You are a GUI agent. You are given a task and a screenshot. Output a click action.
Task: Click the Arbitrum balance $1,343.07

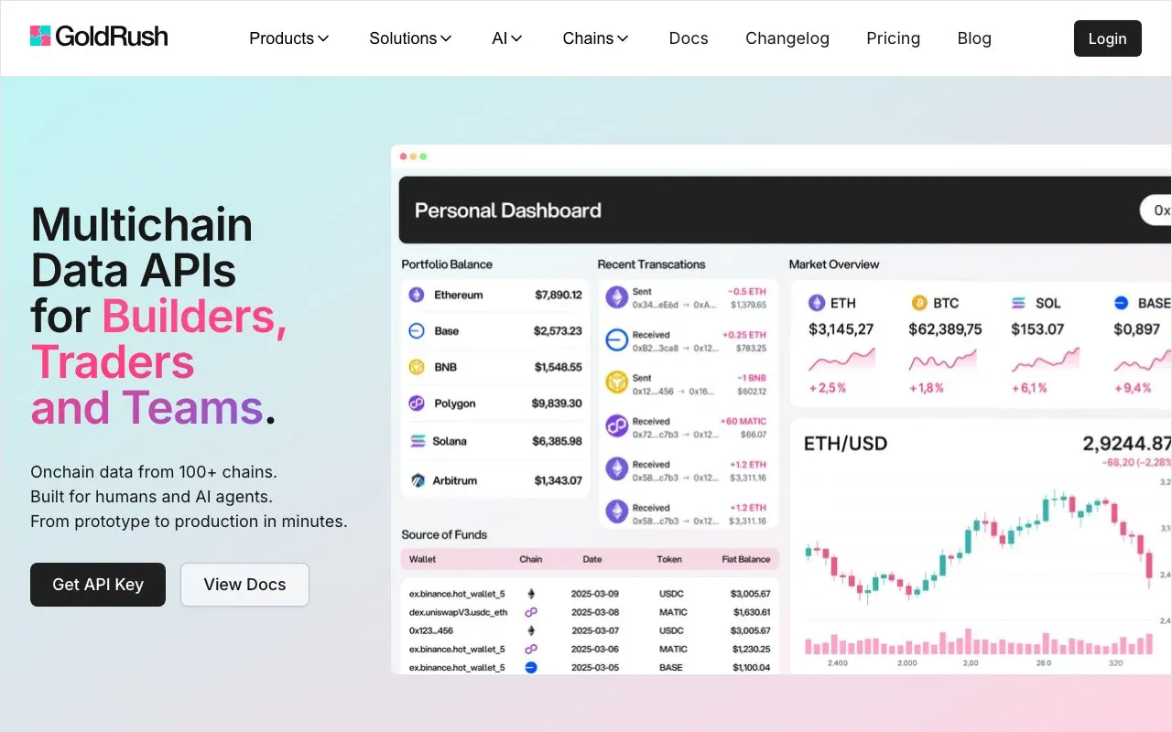pos(559,480)
